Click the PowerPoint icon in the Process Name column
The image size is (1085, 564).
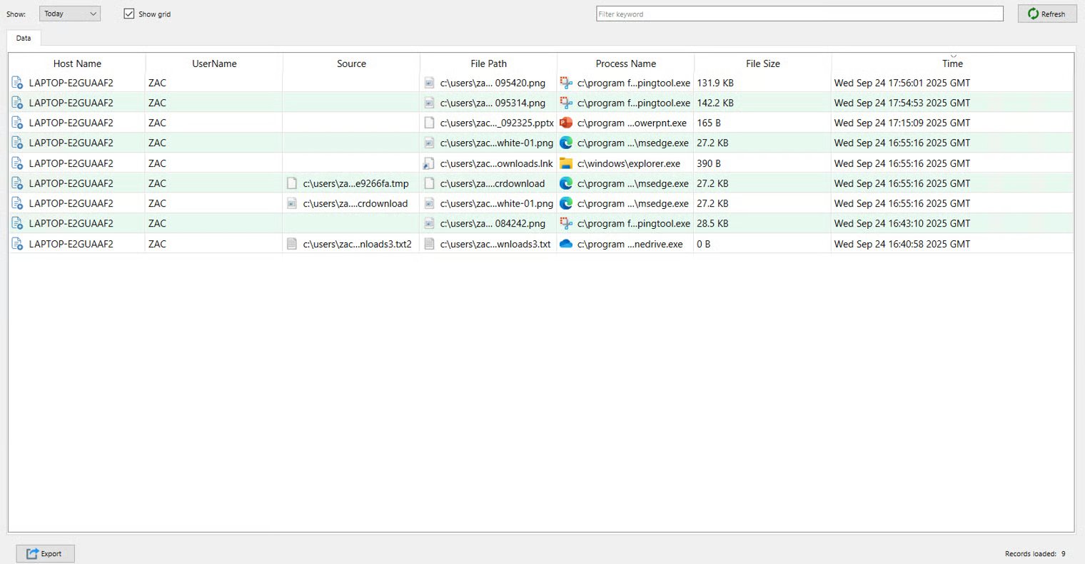[x=566, y=123]
